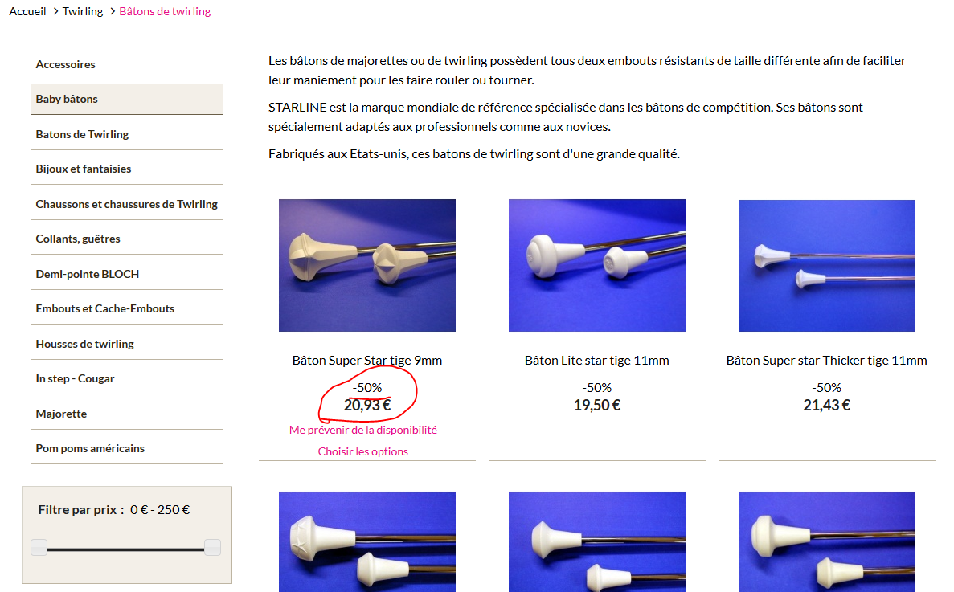Screen dimensions: 954x592
Task: Open Bâton Super star Thicker product title
Action: (826, 361)
